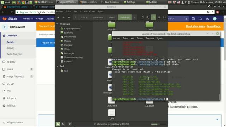Select the _database file
This screenshot has width=226, height=127.
coord(112,102)
